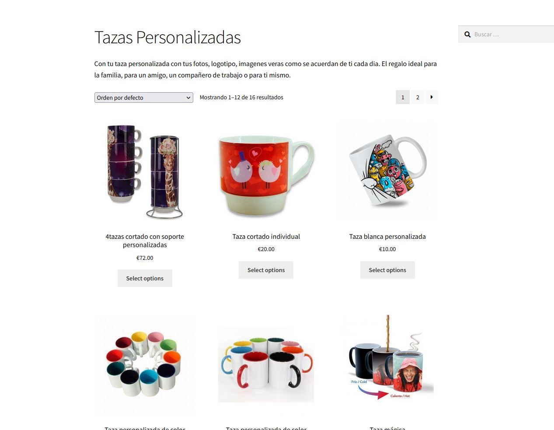Open the stacked giraffe mugs product image
The width and height of the screenshot is (554, 430).
pyautogui.click(x=145, y=171)
